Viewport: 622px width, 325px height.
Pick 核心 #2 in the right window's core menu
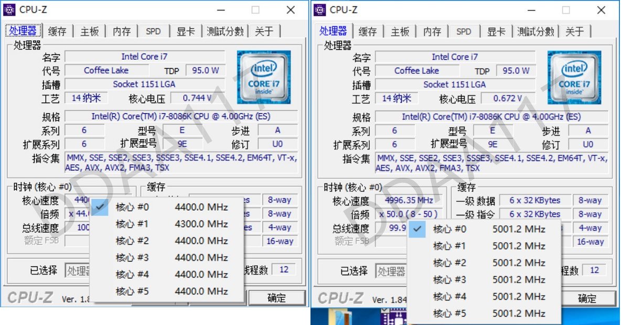[x=484, y=263]
